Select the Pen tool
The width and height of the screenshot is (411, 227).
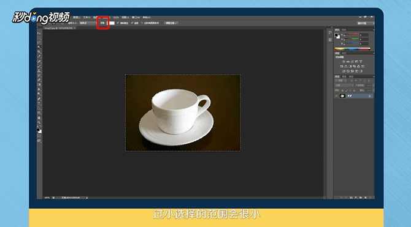(x=39, y=99)
